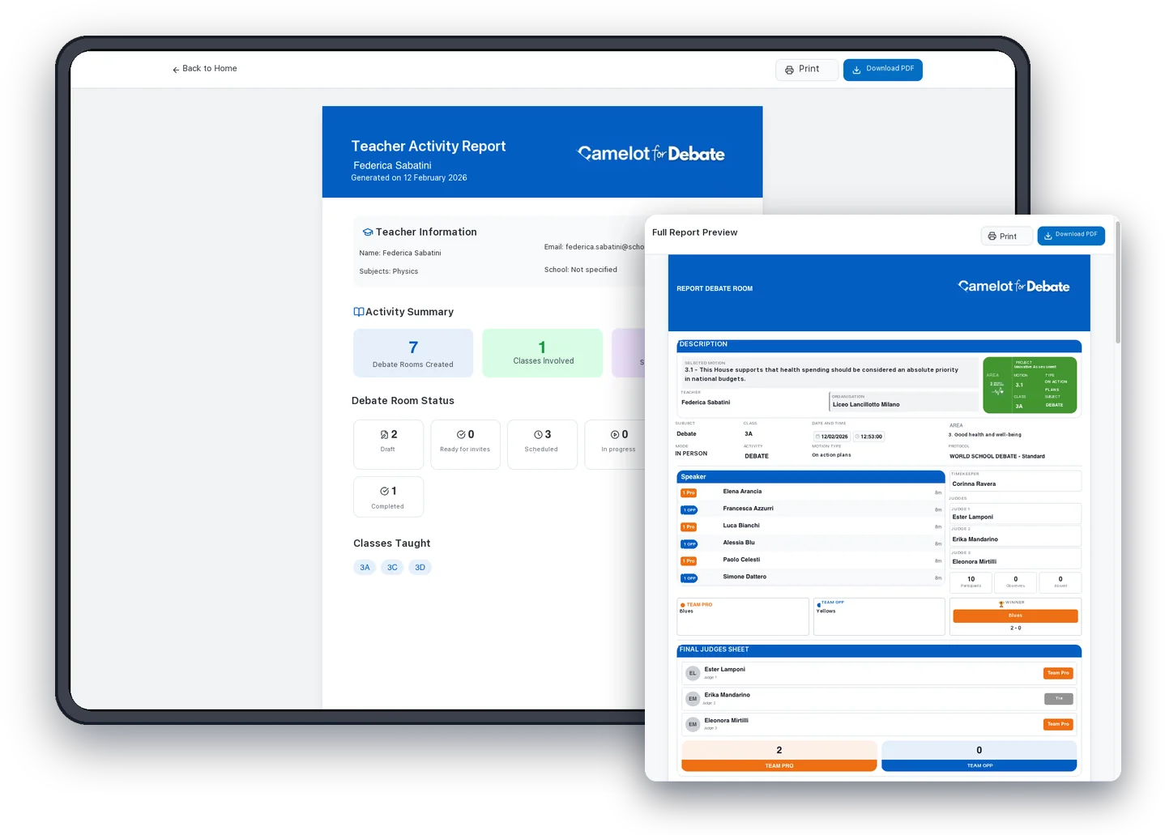Viewport: 1165px width, 835px height.
Task: Click the Team Opp box containing Yellows
Action: (879, 617)
